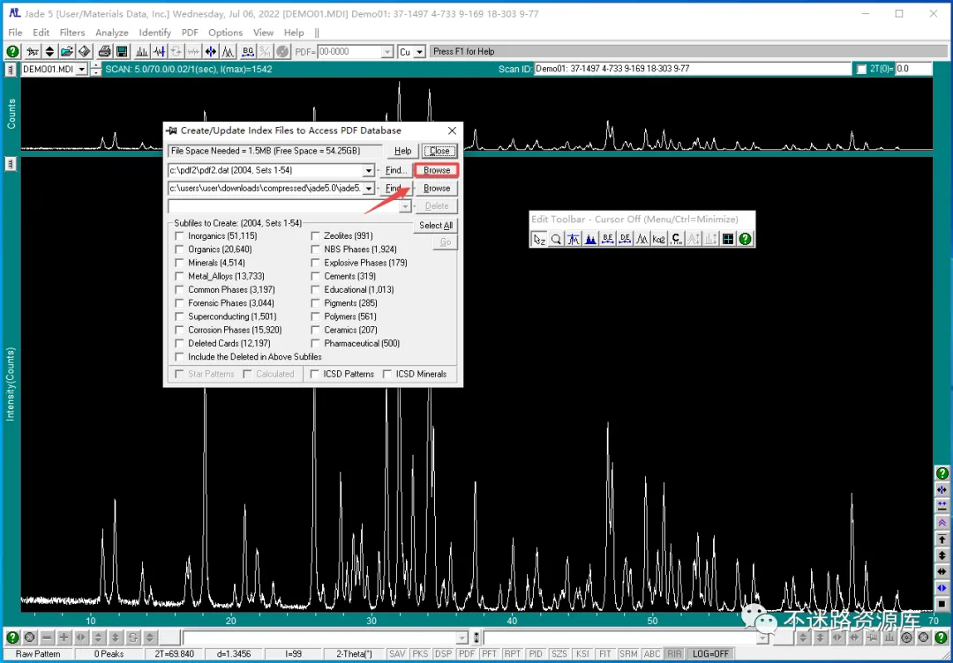Select the magnifier tool in Edit Toolbar
This screenshot has width=953, height=663.
click(556, 239)
